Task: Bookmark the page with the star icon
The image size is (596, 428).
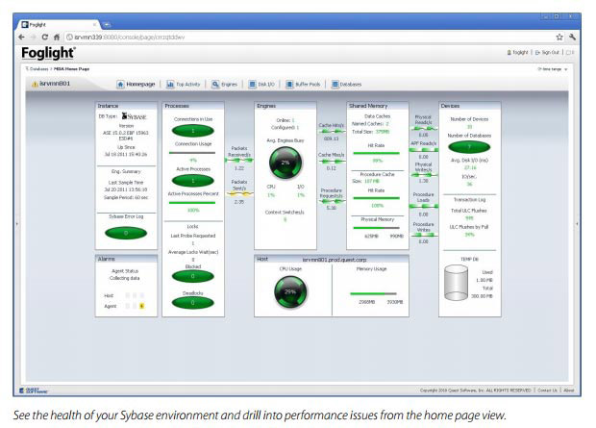Action: click(559, 37)
